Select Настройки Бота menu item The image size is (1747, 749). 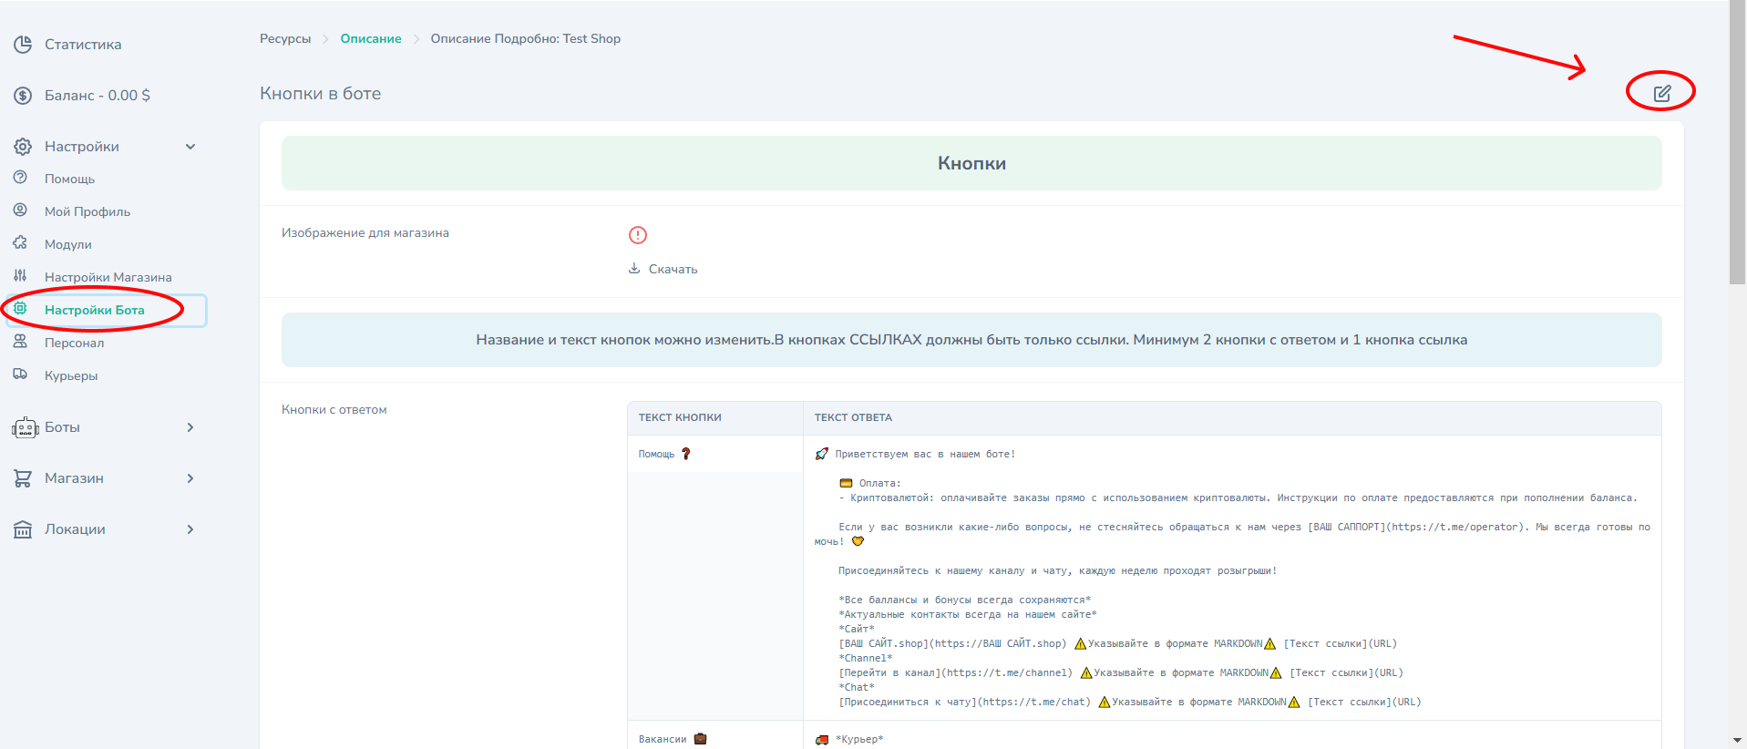pyautogui.click(x=95, y=310)
